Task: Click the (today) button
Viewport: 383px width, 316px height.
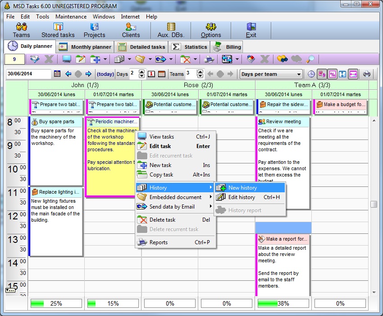Action: coord(105,74)
